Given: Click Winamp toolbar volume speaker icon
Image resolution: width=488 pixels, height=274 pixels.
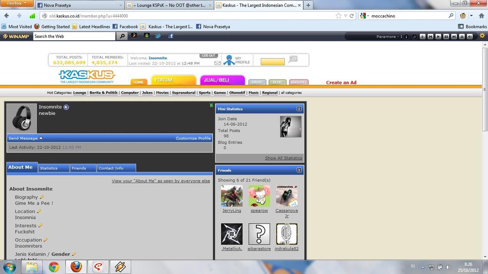Looking at the screenshot, I should tap(470, 37).
